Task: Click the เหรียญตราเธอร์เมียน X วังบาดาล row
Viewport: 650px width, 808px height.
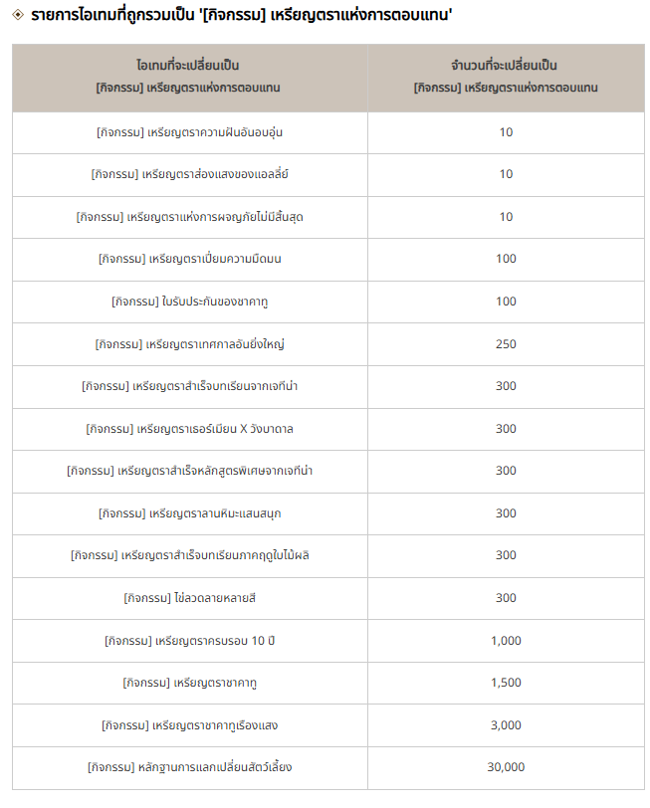Action: tap(328, 429)
